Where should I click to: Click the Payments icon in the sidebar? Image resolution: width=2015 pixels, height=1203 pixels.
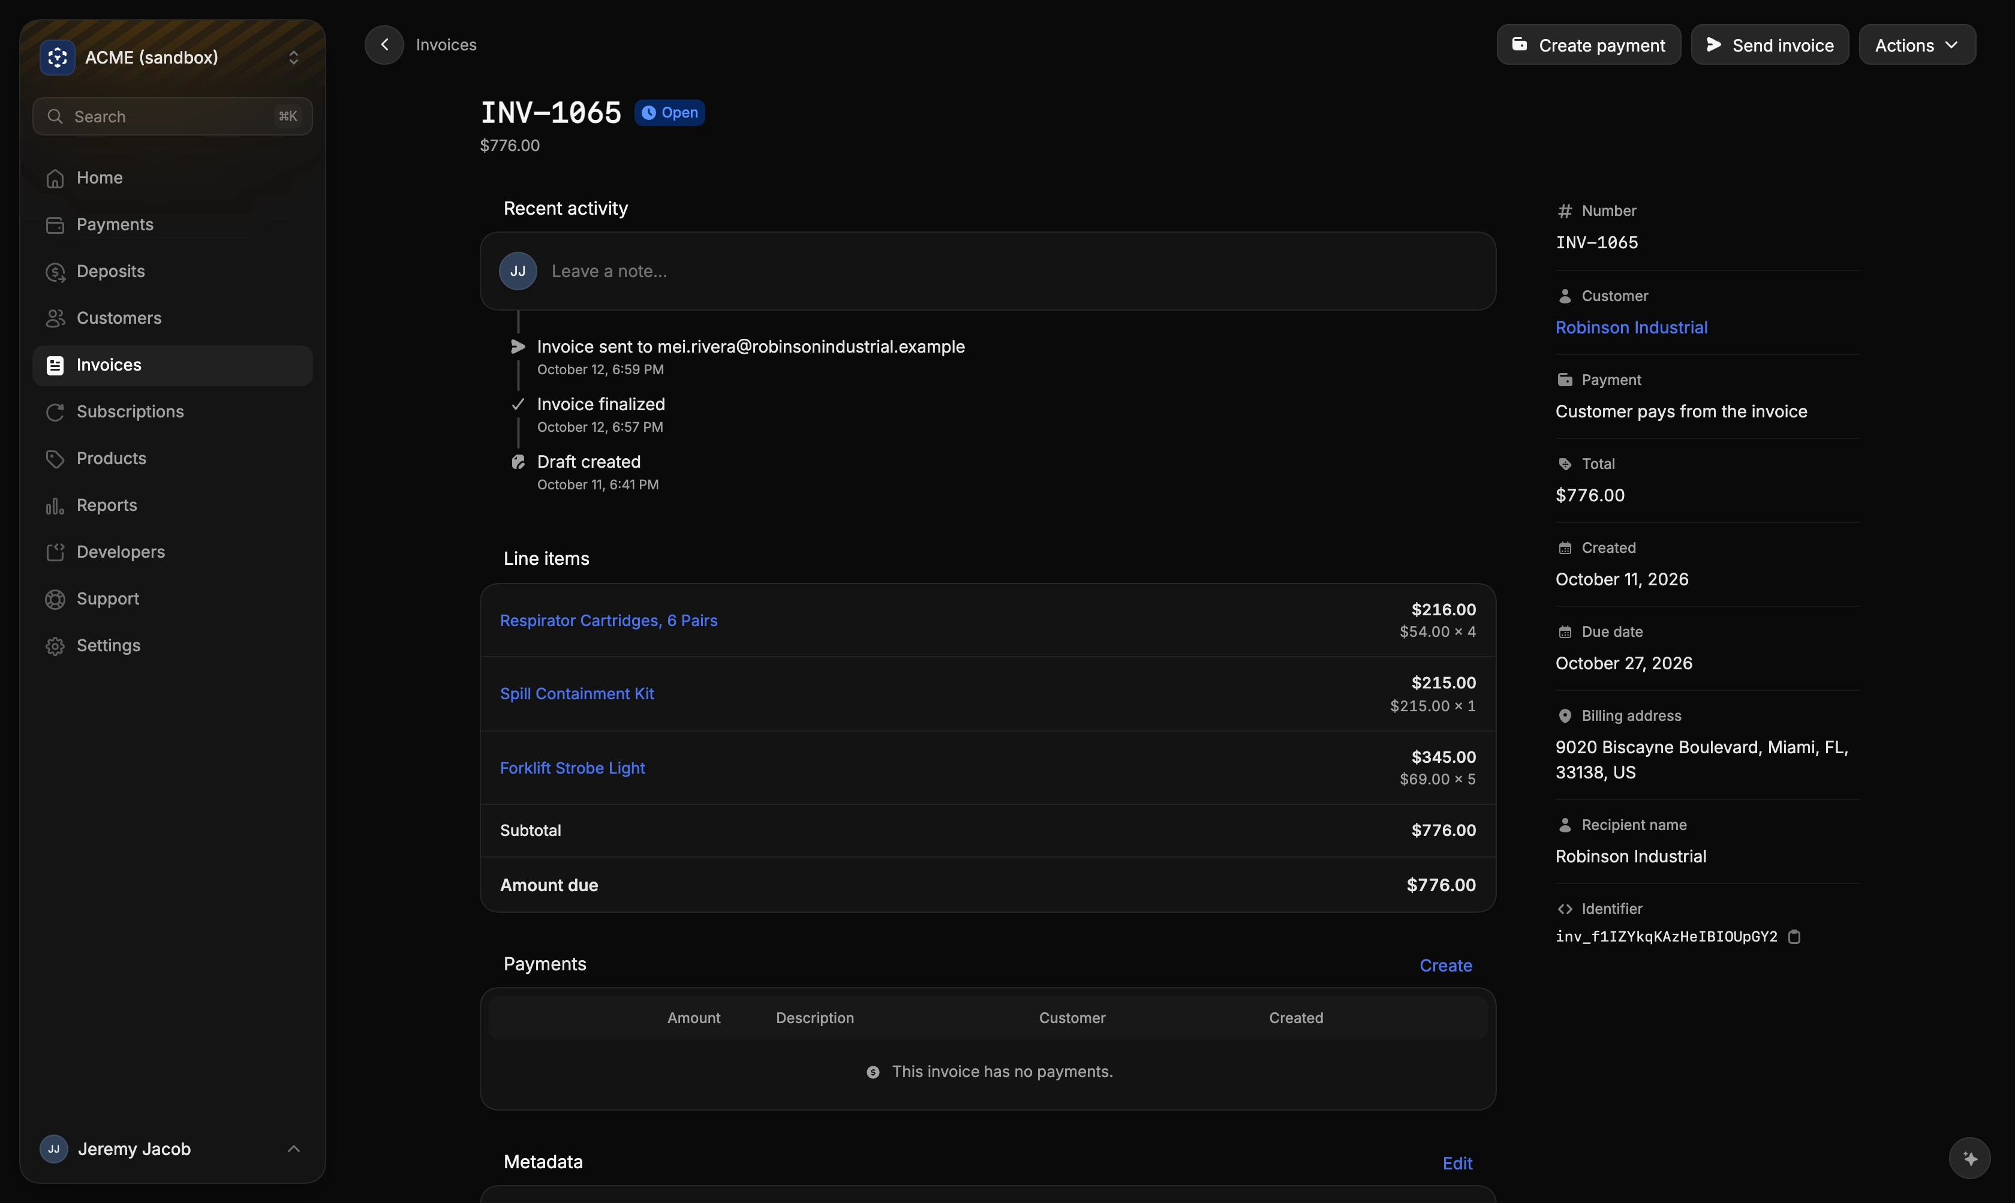point(55,225)
